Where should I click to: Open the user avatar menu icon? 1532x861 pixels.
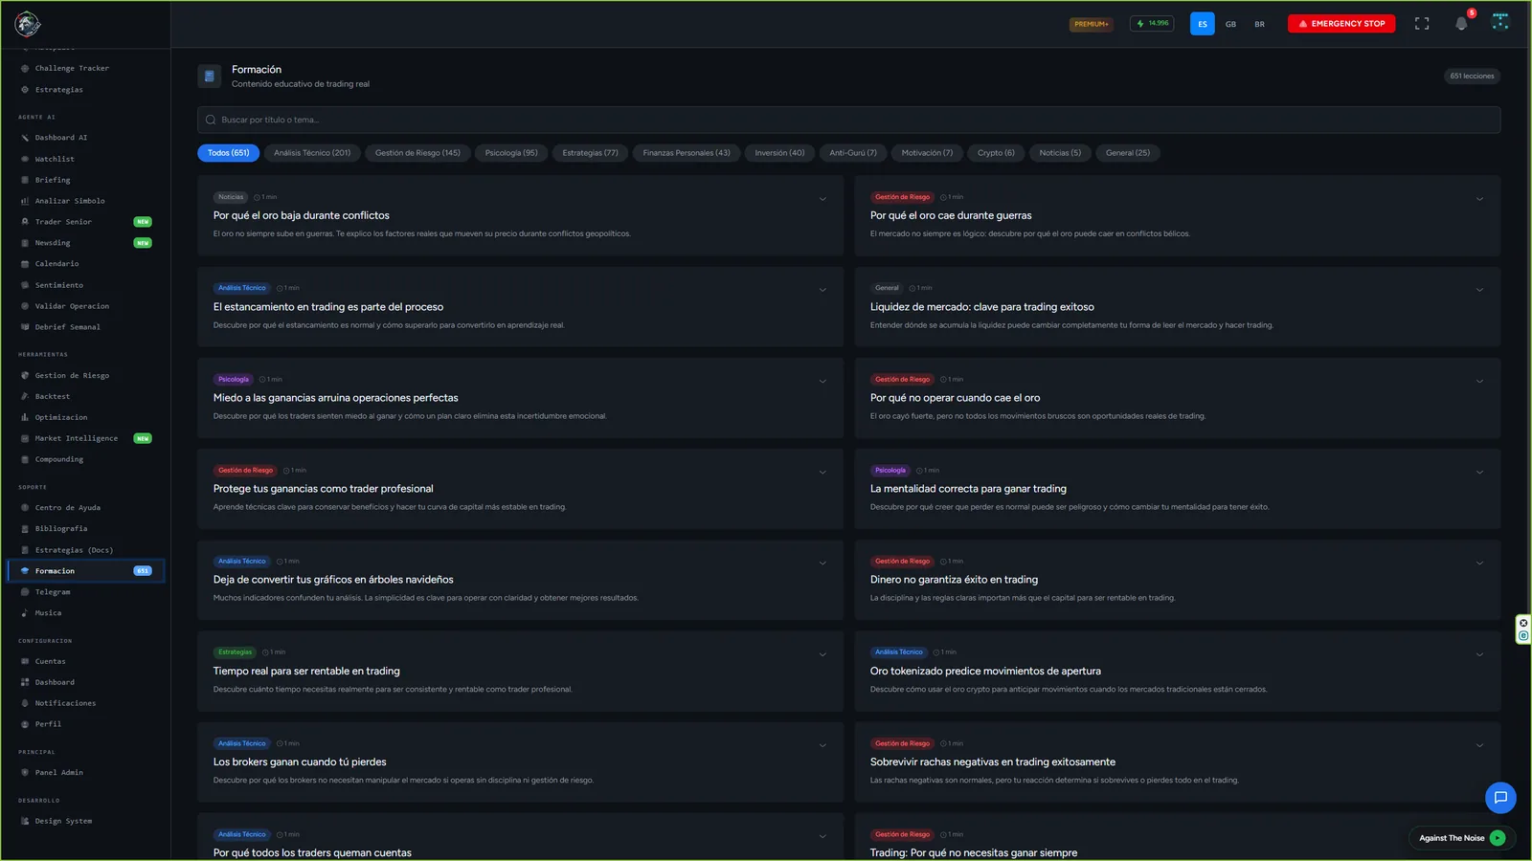point(1500,23)
